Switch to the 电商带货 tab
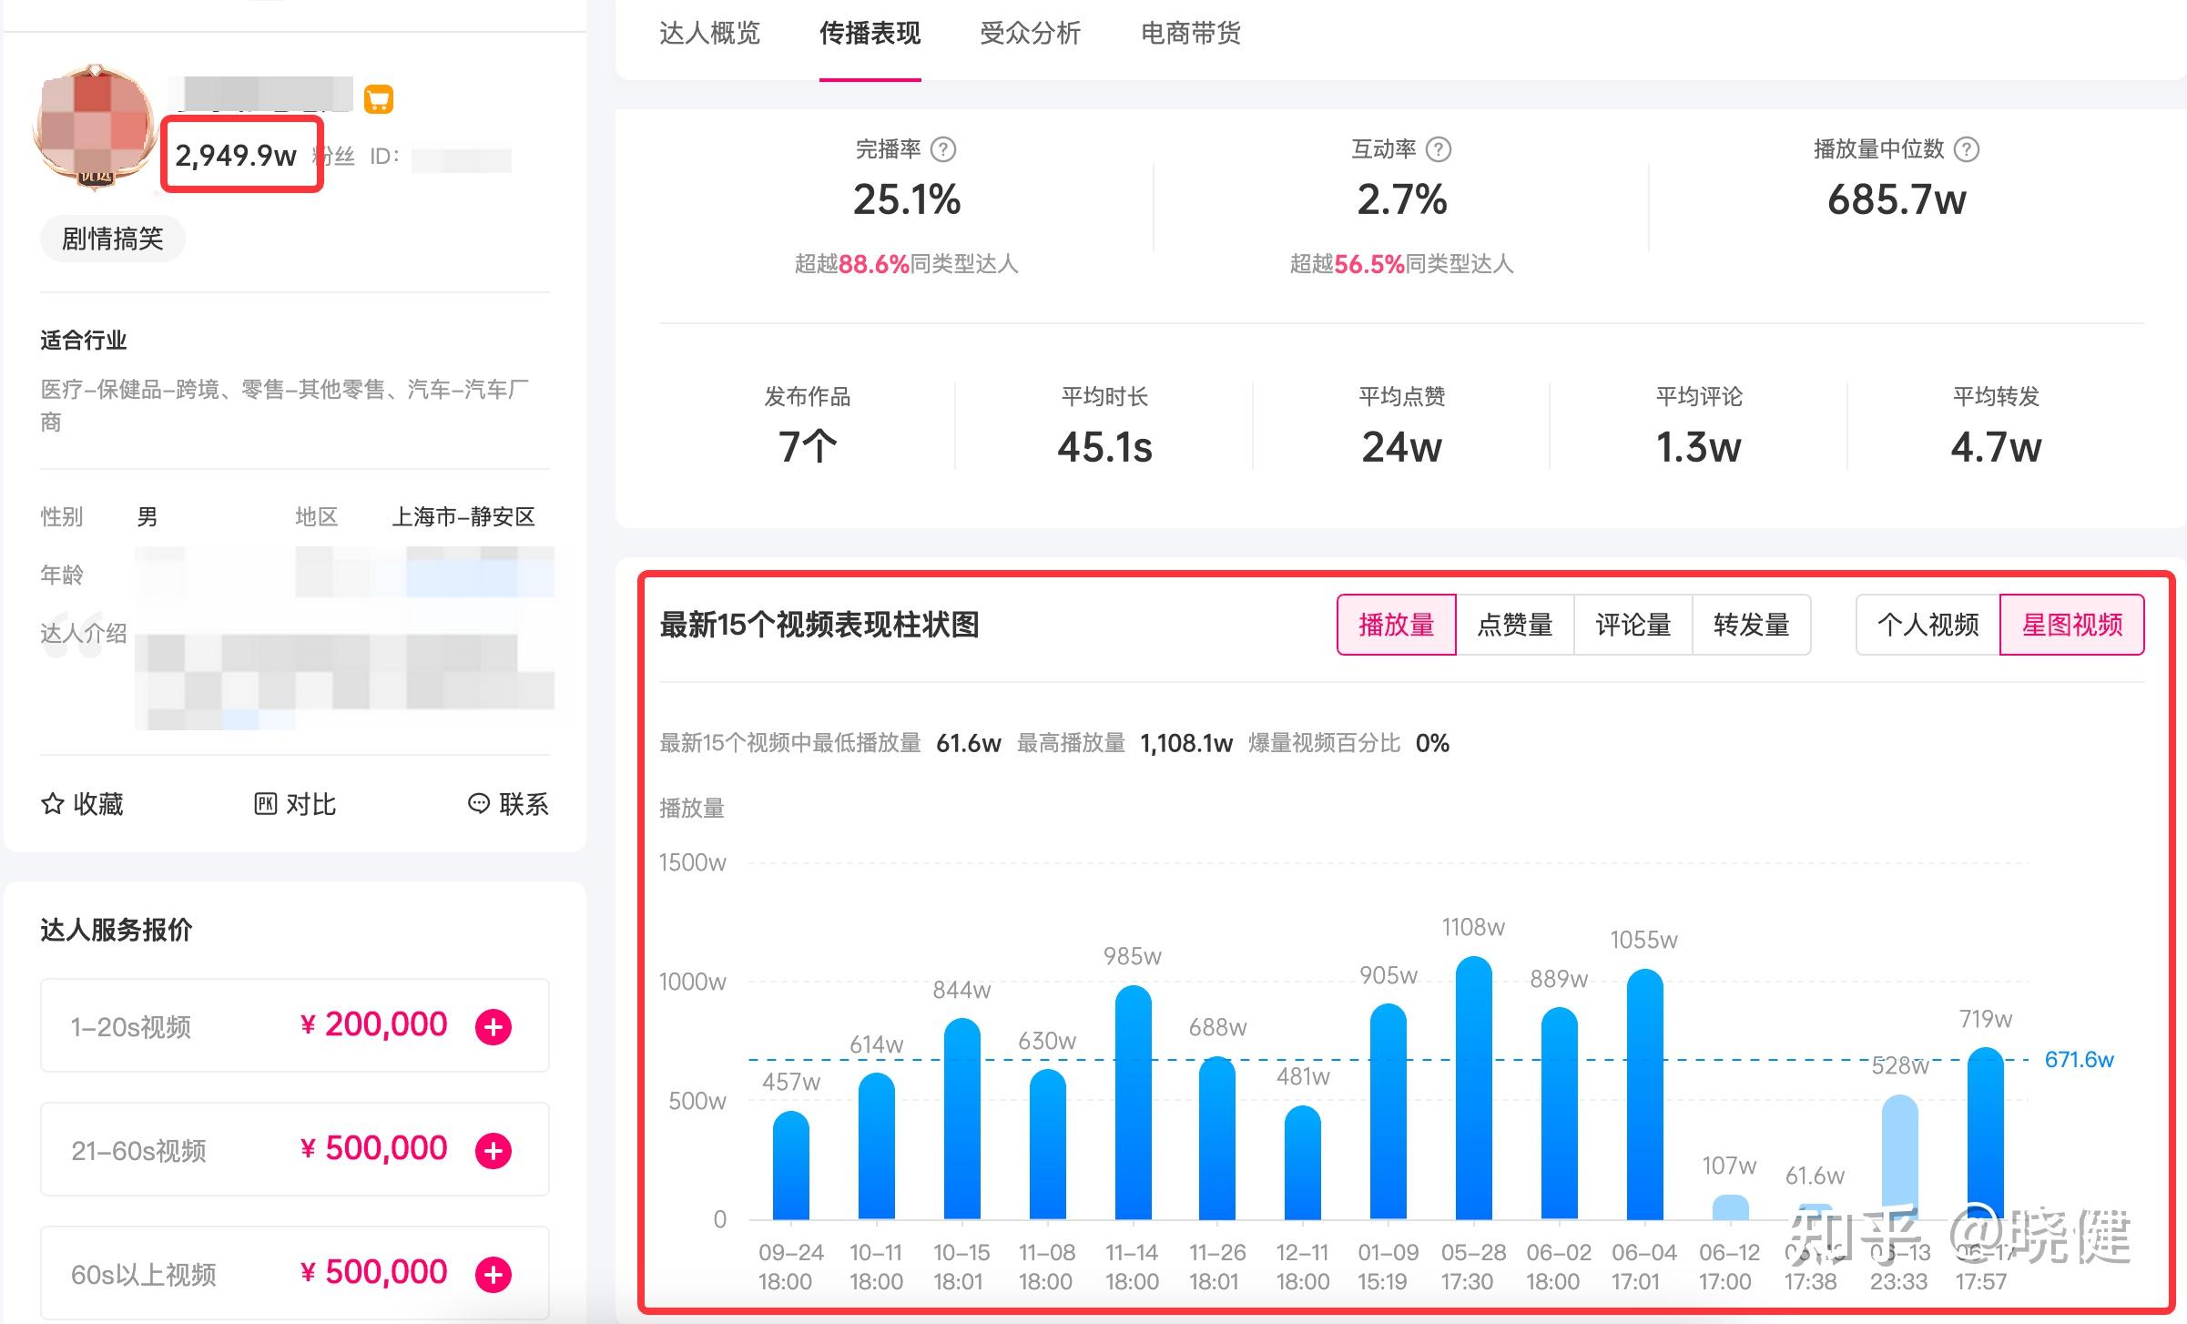 tap(1191, 34)
